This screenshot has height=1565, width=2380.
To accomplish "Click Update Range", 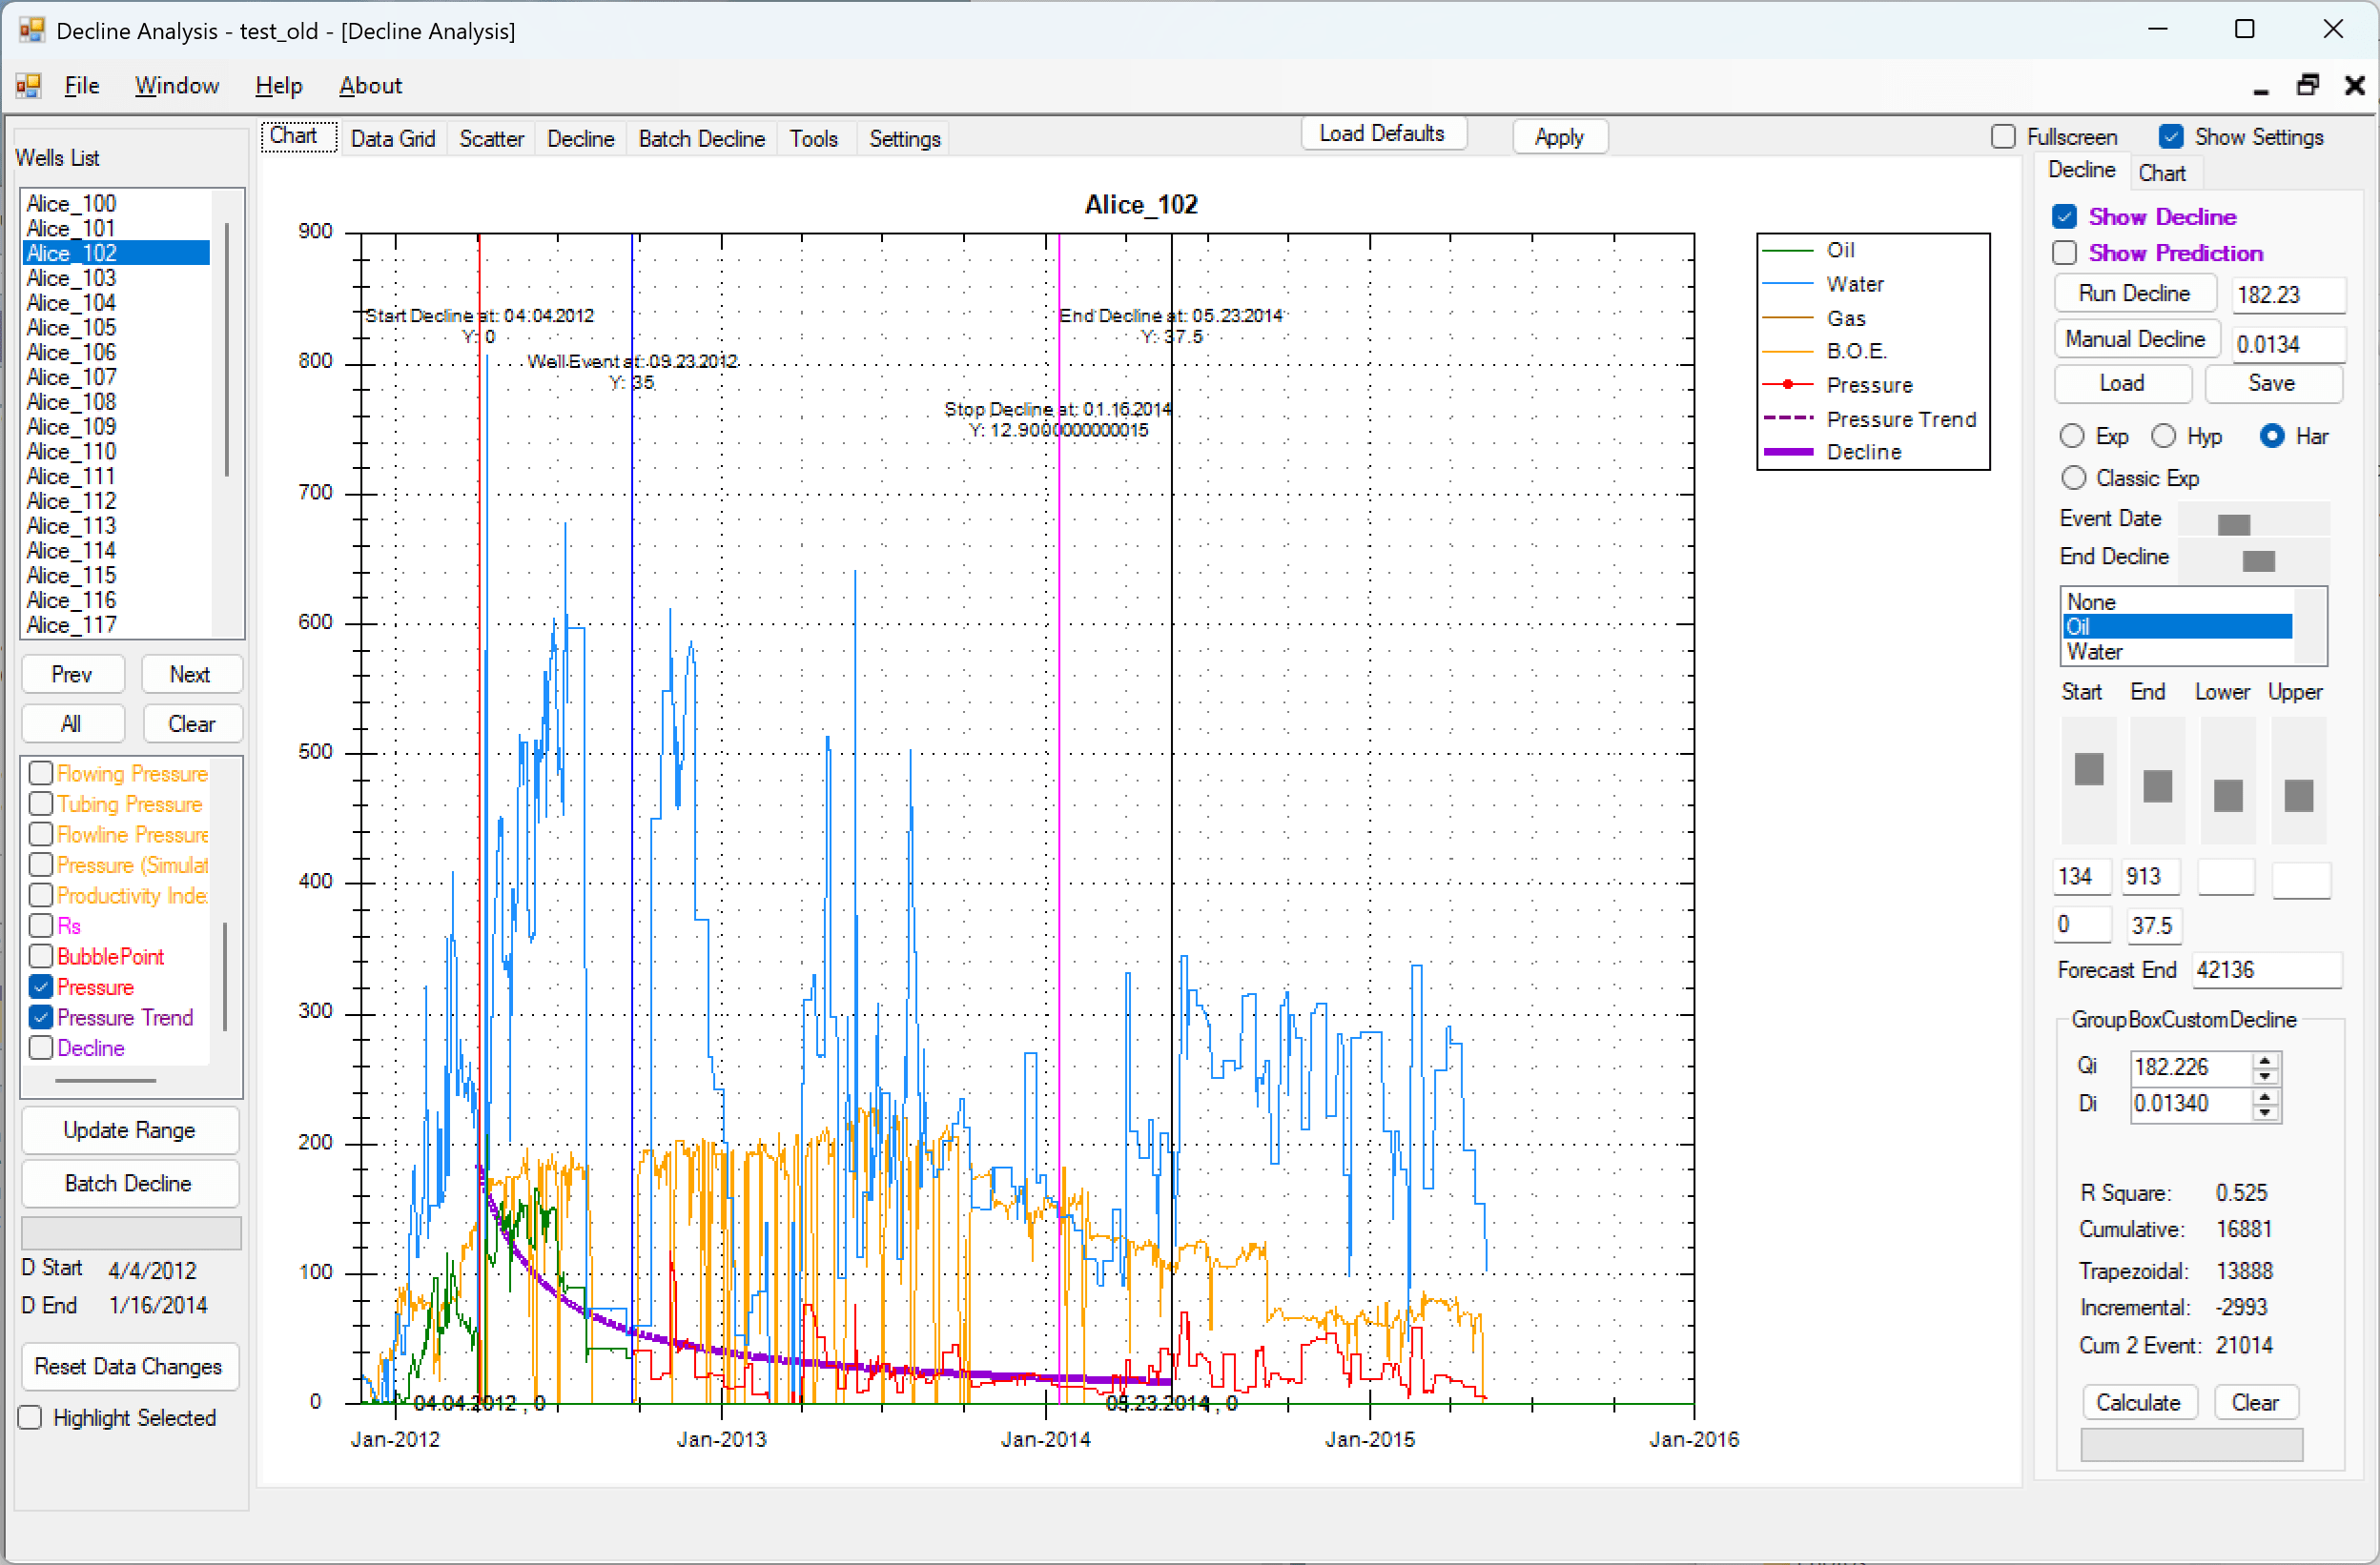I will tap(129, 1130).
